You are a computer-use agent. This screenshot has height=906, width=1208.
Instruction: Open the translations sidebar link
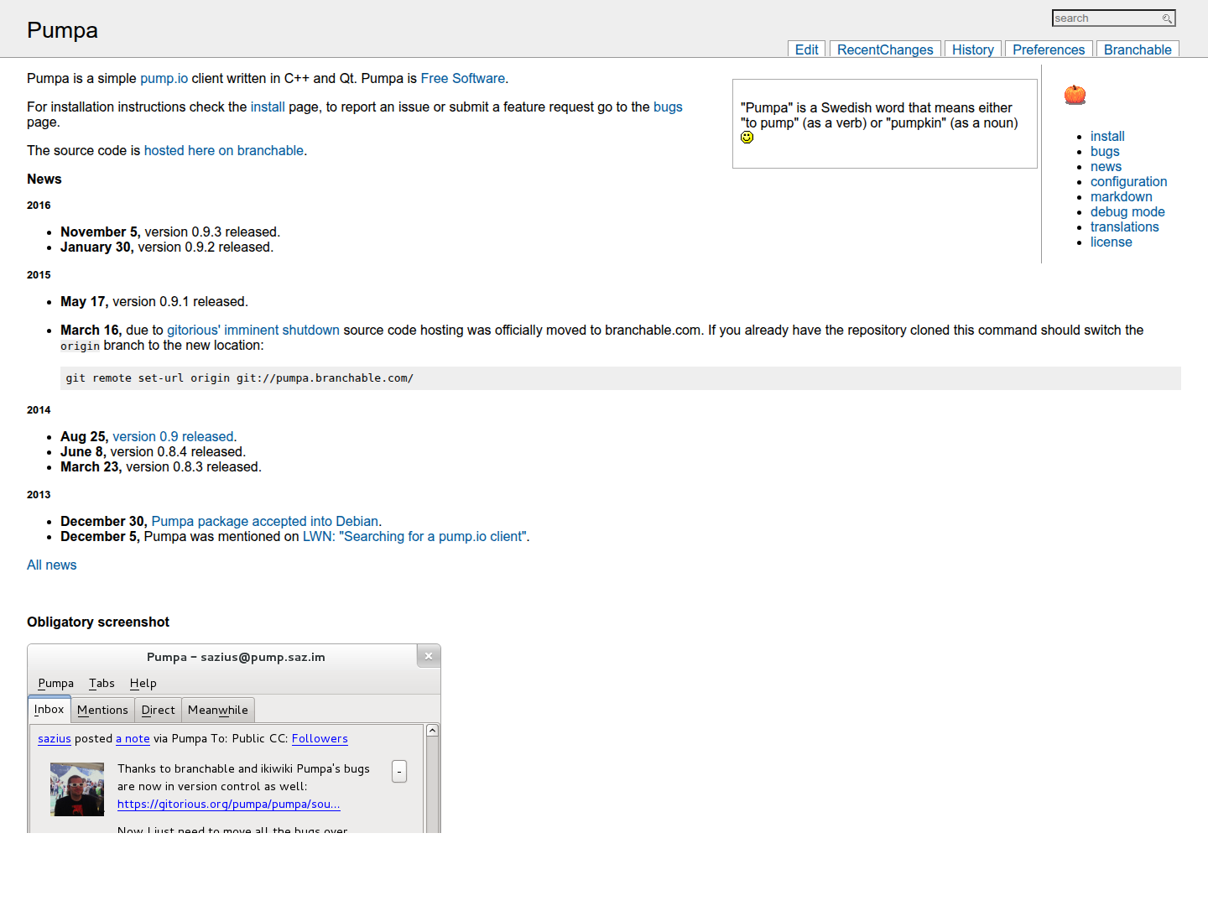click(1124, 226)
